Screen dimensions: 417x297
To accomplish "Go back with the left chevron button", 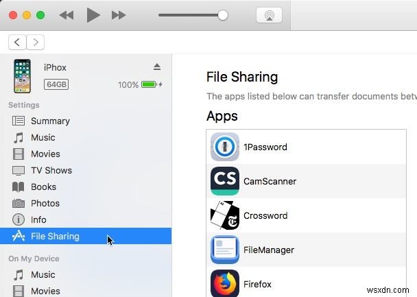I will tap(17, 42).
